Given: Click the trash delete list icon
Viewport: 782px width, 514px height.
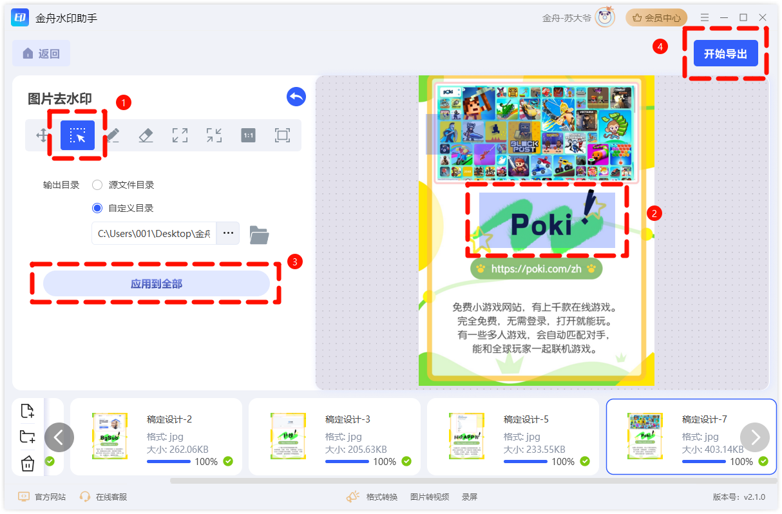Looking at the screenshot, I should click(27, 463).
